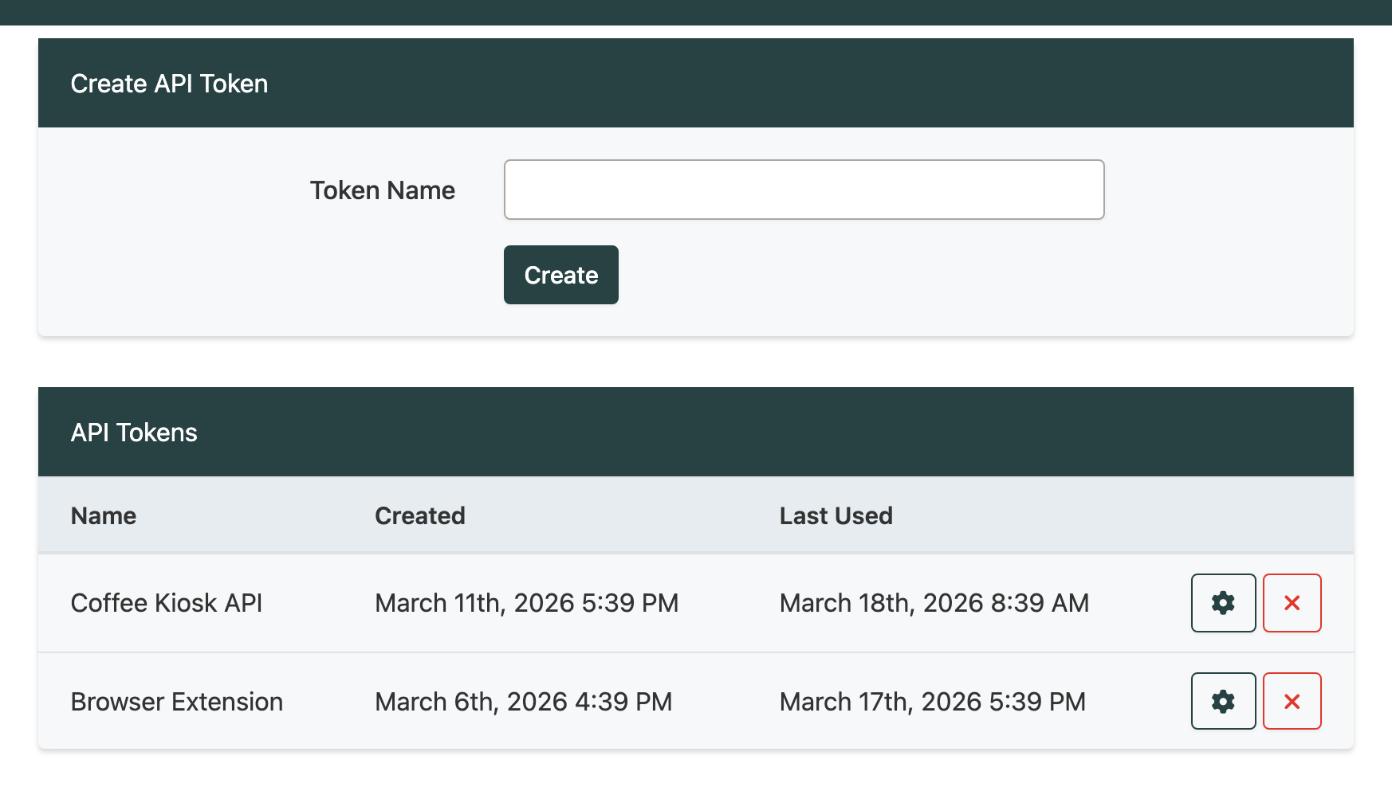Click inside the Token Name input field
This screenshot has width=1392, height=787.
[x=803, y=190]
